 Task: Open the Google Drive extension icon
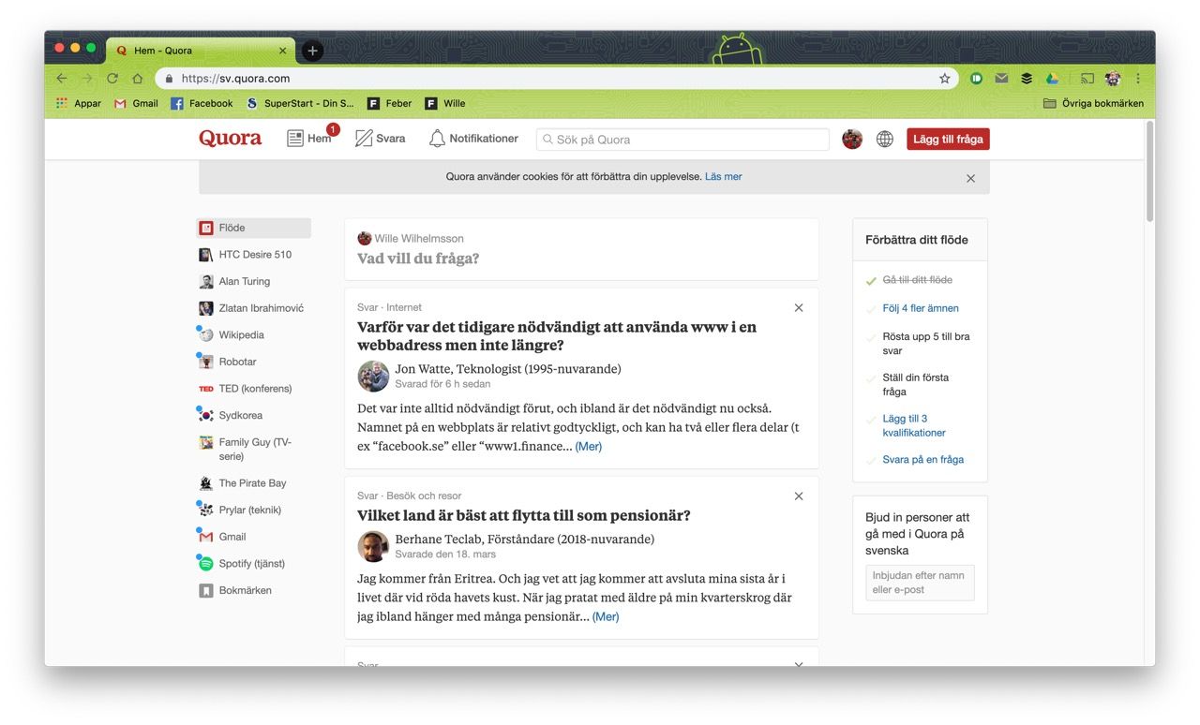pyautogui.click(x=1053, y=79)
